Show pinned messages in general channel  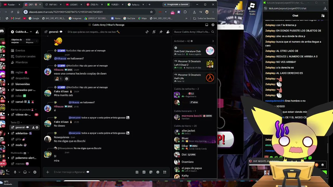[161, 32]
